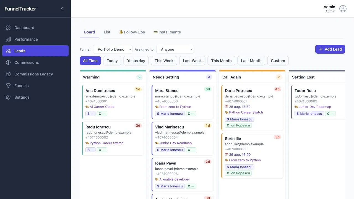Open closer chip on Vlad Marinescu's card
The image size is (354, 199).
(191, 150)
